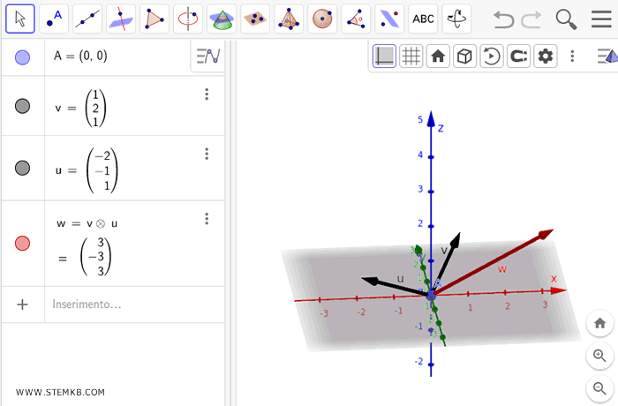Image resolution: width=618 pixels, height=406 pixels.
Task: Choose the Line through two points tool
Action: click(87, 18)
